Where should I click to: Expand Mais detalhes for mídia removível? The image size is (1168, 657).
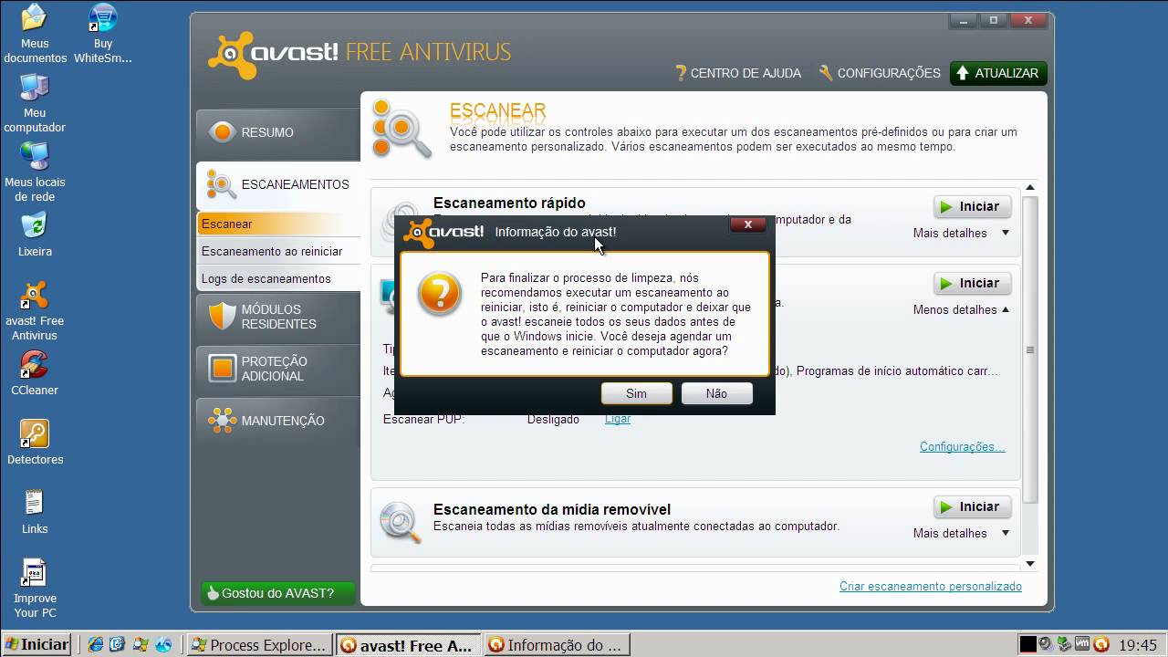[961, 533]
